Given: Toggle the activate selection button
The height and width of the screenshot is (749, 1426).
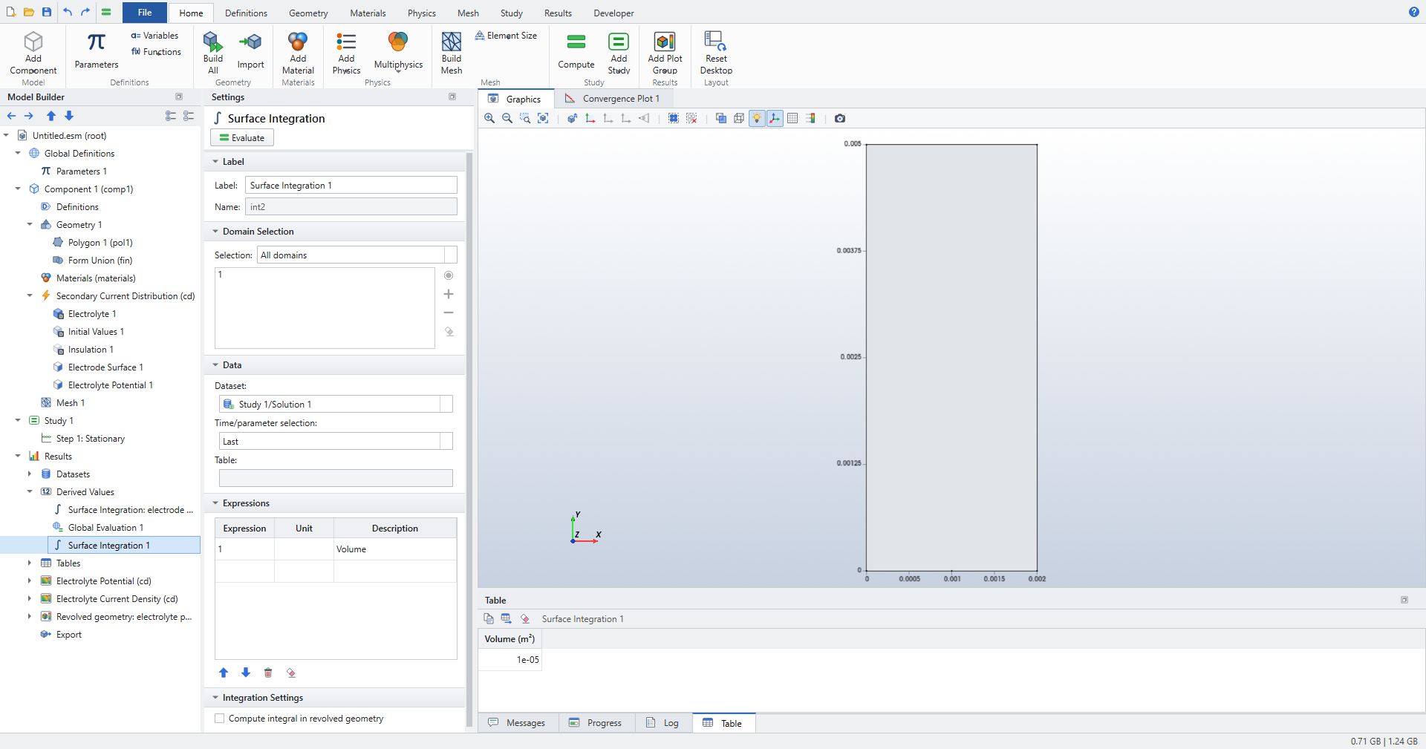Looking at the screenshot, I should click(449, 275).
